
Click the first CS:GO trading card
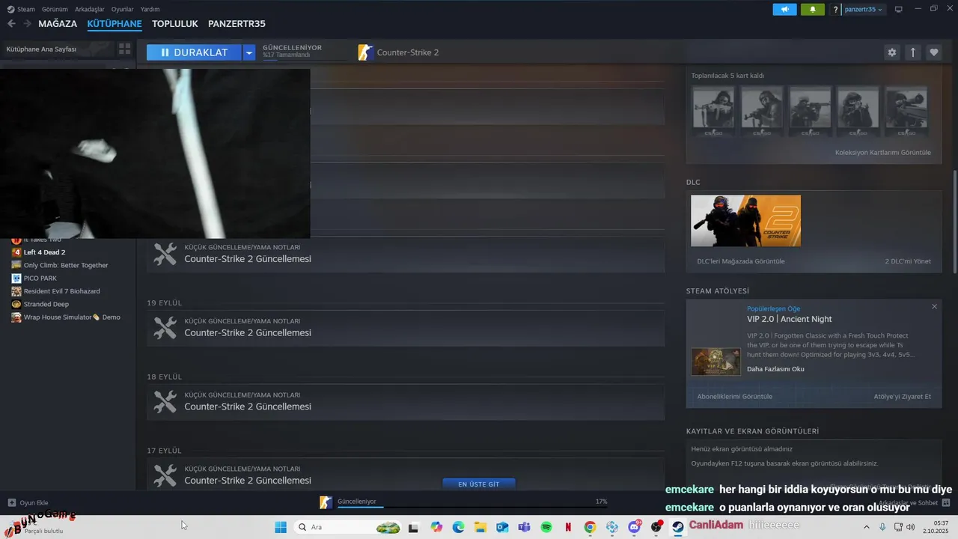[x=713, y=111]
